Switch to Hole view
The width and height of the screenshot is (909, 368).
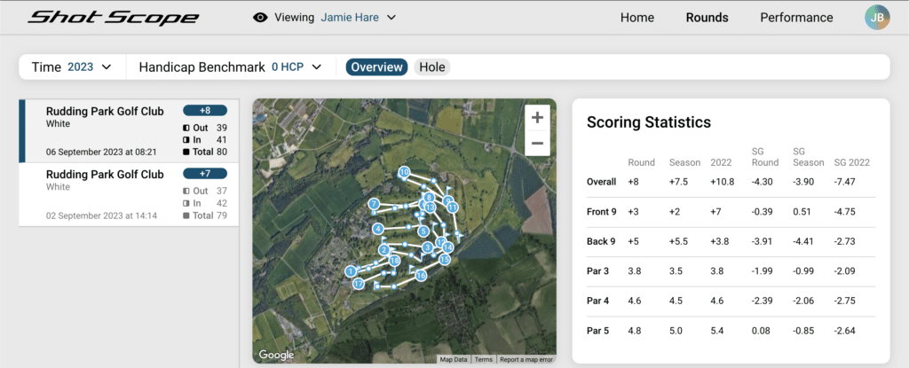pyautogui.click(x=432, y=67)
